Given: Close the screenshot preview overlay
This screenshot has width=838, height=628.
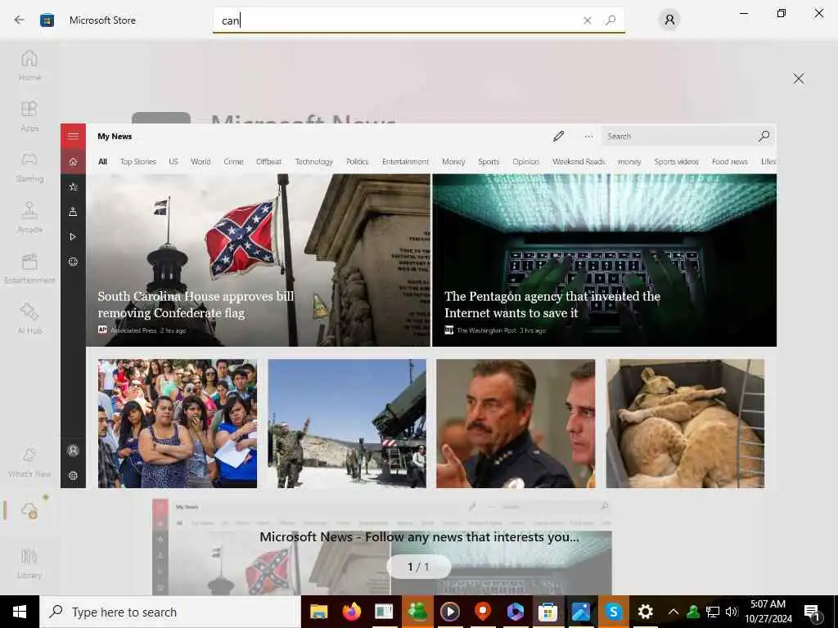Looking at the screenshot, I should click(799, 78).
